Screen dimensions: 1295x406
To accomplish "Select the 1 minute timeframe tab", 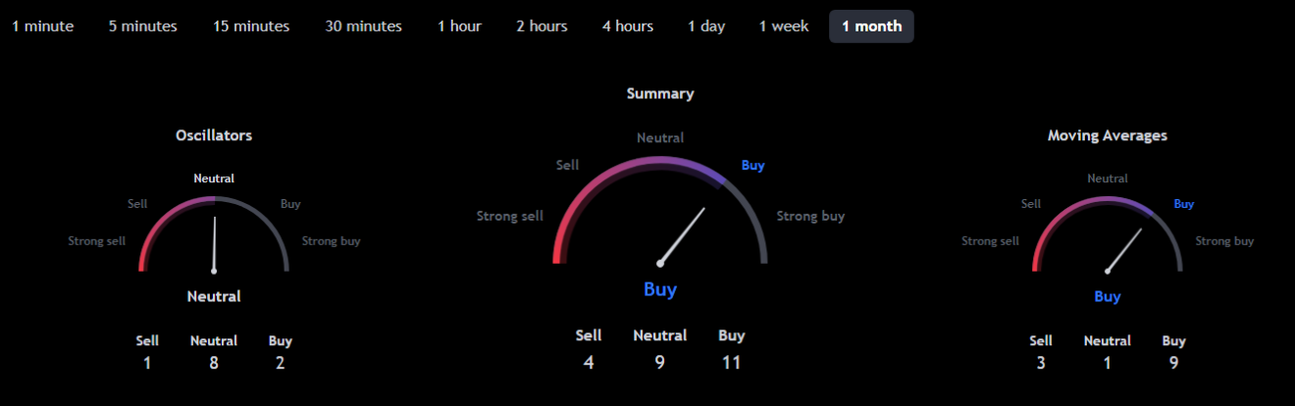I will coord(42,26).
